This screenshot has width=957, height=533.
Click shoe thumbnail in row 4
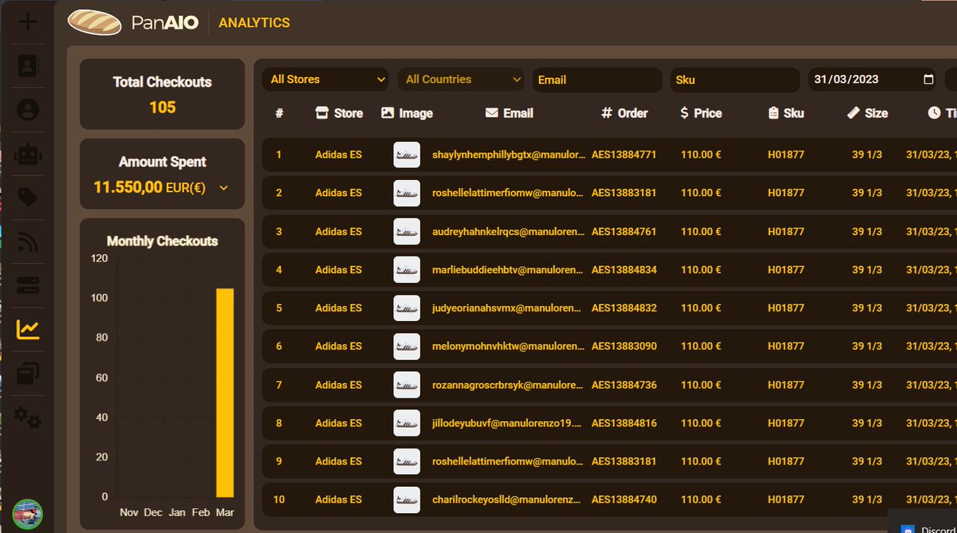(407, 269)
